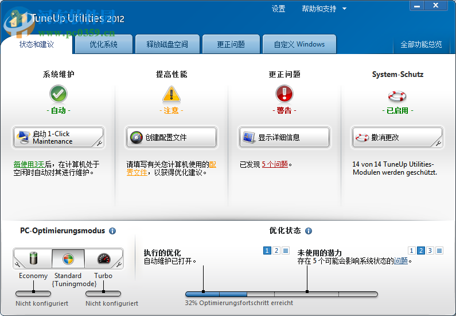
Task: Open list view of 未使用的潜力
Action: tap(439, 251)
